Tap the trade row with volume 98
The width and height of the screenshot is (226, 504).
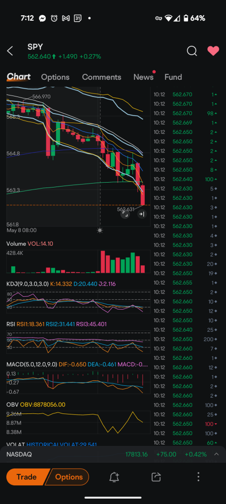[x=186, y=113]
